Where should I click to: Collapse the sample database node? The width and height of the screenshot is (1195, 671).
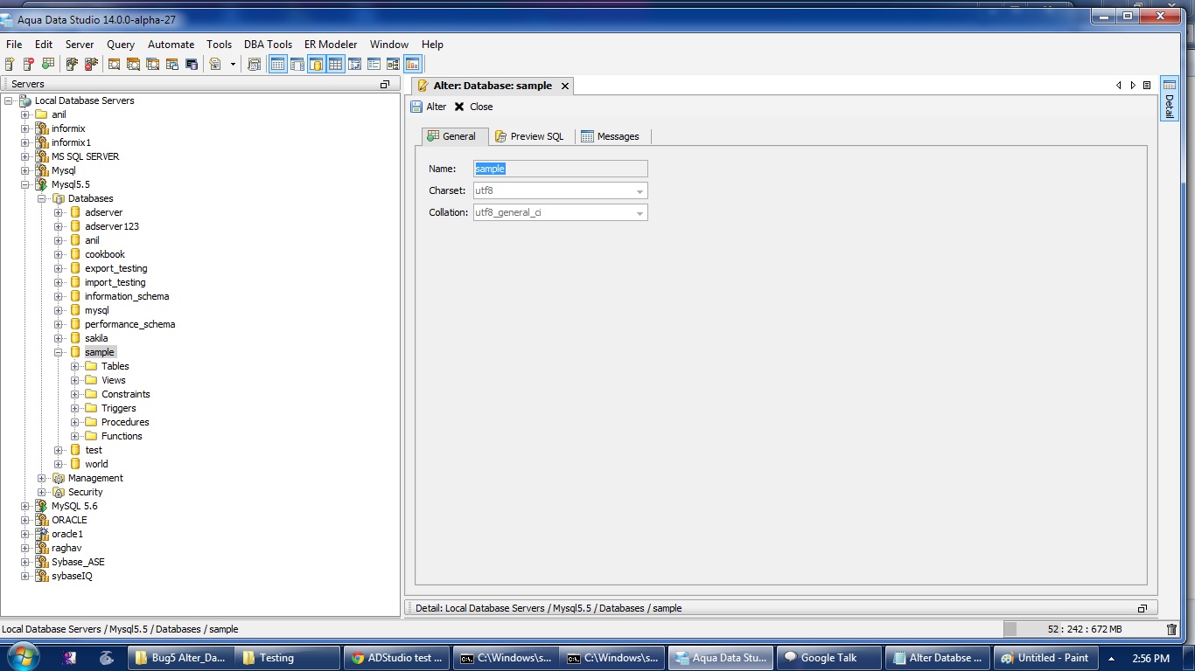(x=59, y=352)
